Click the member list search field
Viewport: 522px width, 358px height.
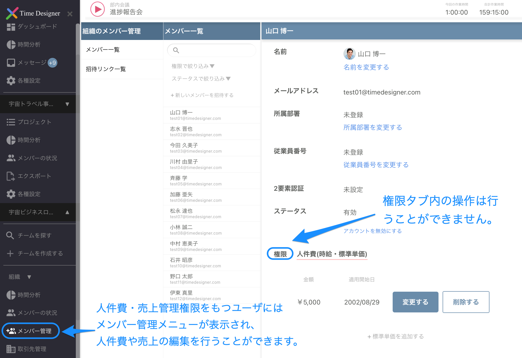211,50
